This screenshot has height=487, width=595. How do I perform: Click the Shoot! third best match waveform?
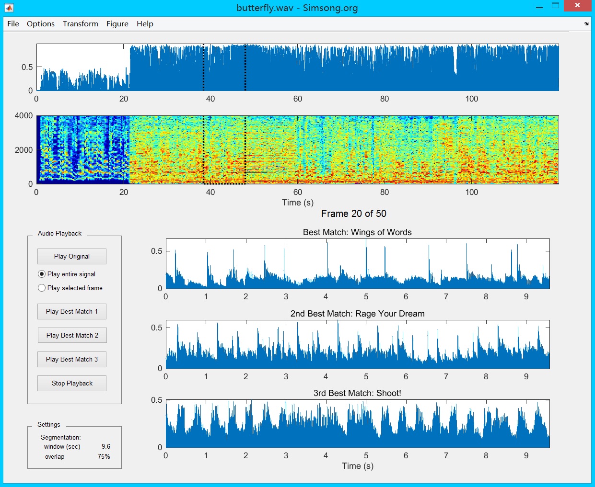358,423
